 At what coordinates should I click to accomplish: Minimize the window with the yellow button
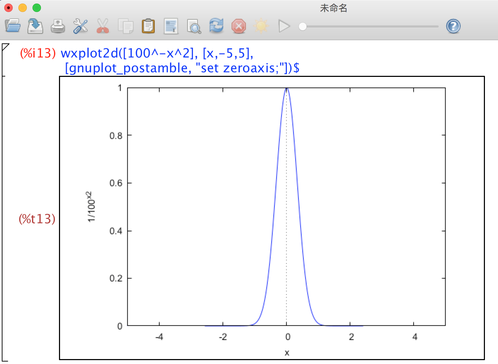[x=23, y=8]
